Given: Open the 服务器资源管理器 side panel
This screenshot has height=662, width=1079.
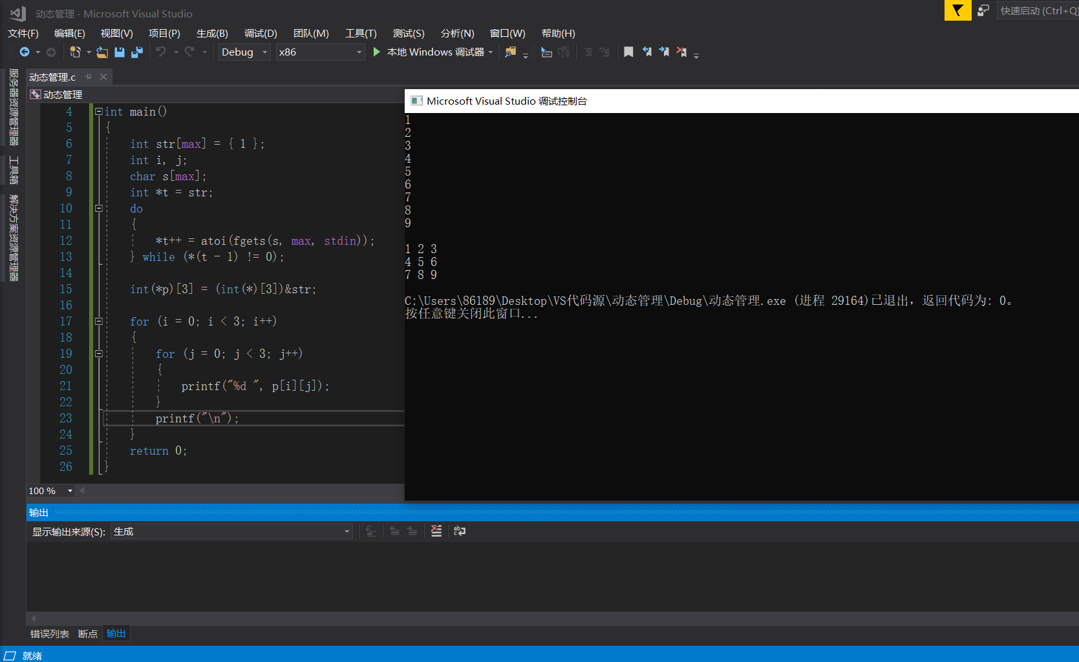Looking at the screenshot, I should tap(13, 107).
